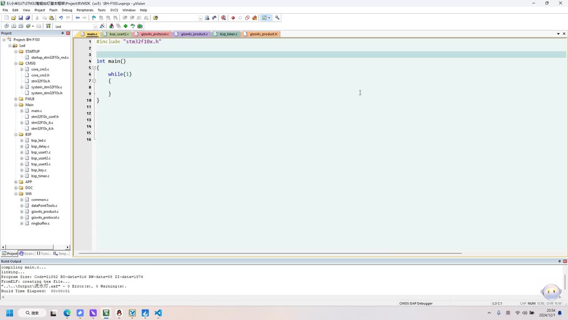Image resolution: width=568 pixels, height=320 pixels.
Task: Switch to the Books panel tab
Action: click(x=27, y=253)
